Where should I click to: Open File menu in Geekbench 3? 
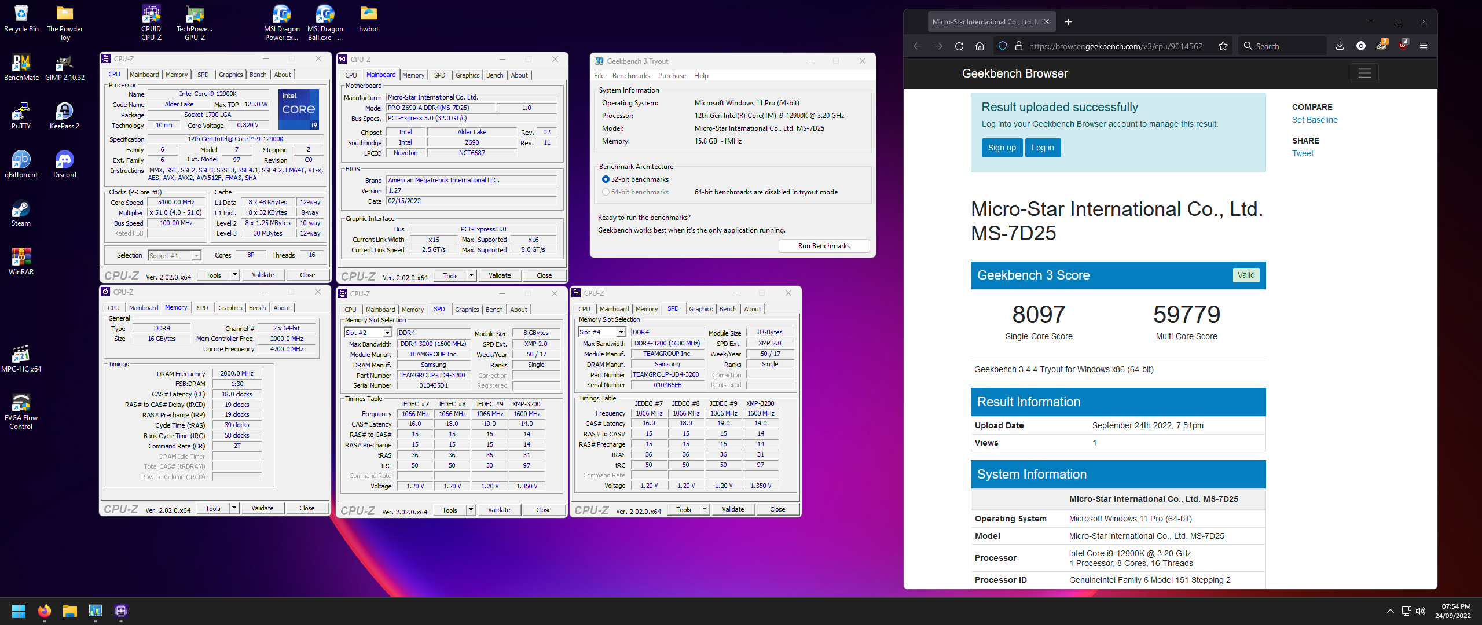(x=599, y=76)
